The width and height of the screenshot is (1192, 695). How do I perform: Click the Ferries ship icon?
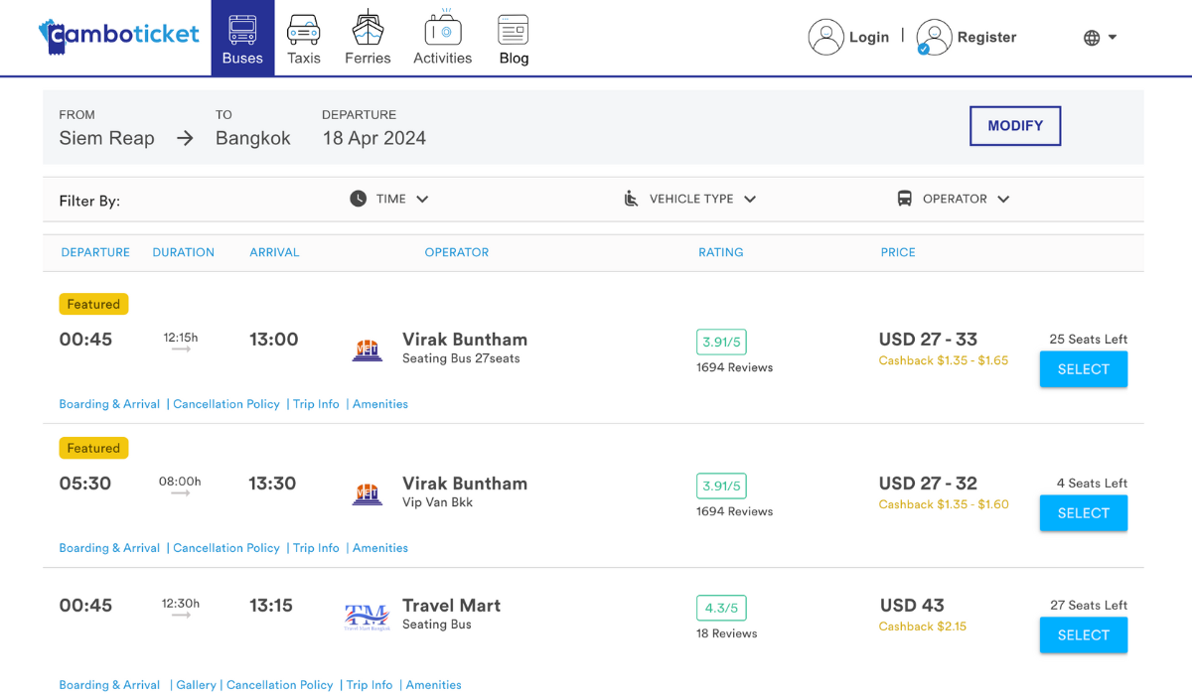(x=368, y=30)
